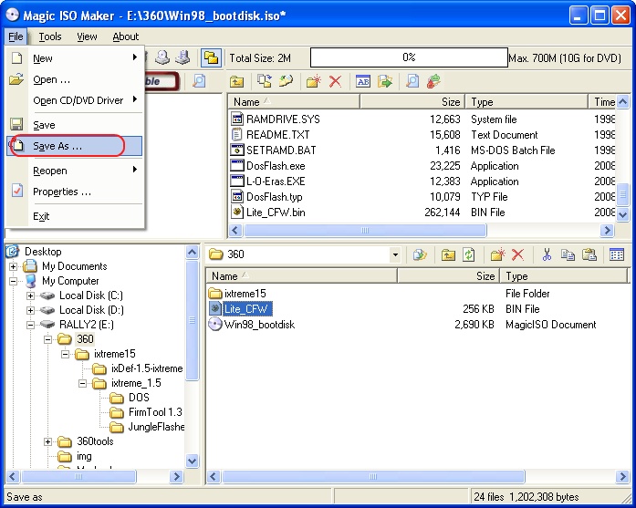Screen dimensions: 636x508
Task: Click the rename icon in ISO toolbar
Action: coord(362,81)
